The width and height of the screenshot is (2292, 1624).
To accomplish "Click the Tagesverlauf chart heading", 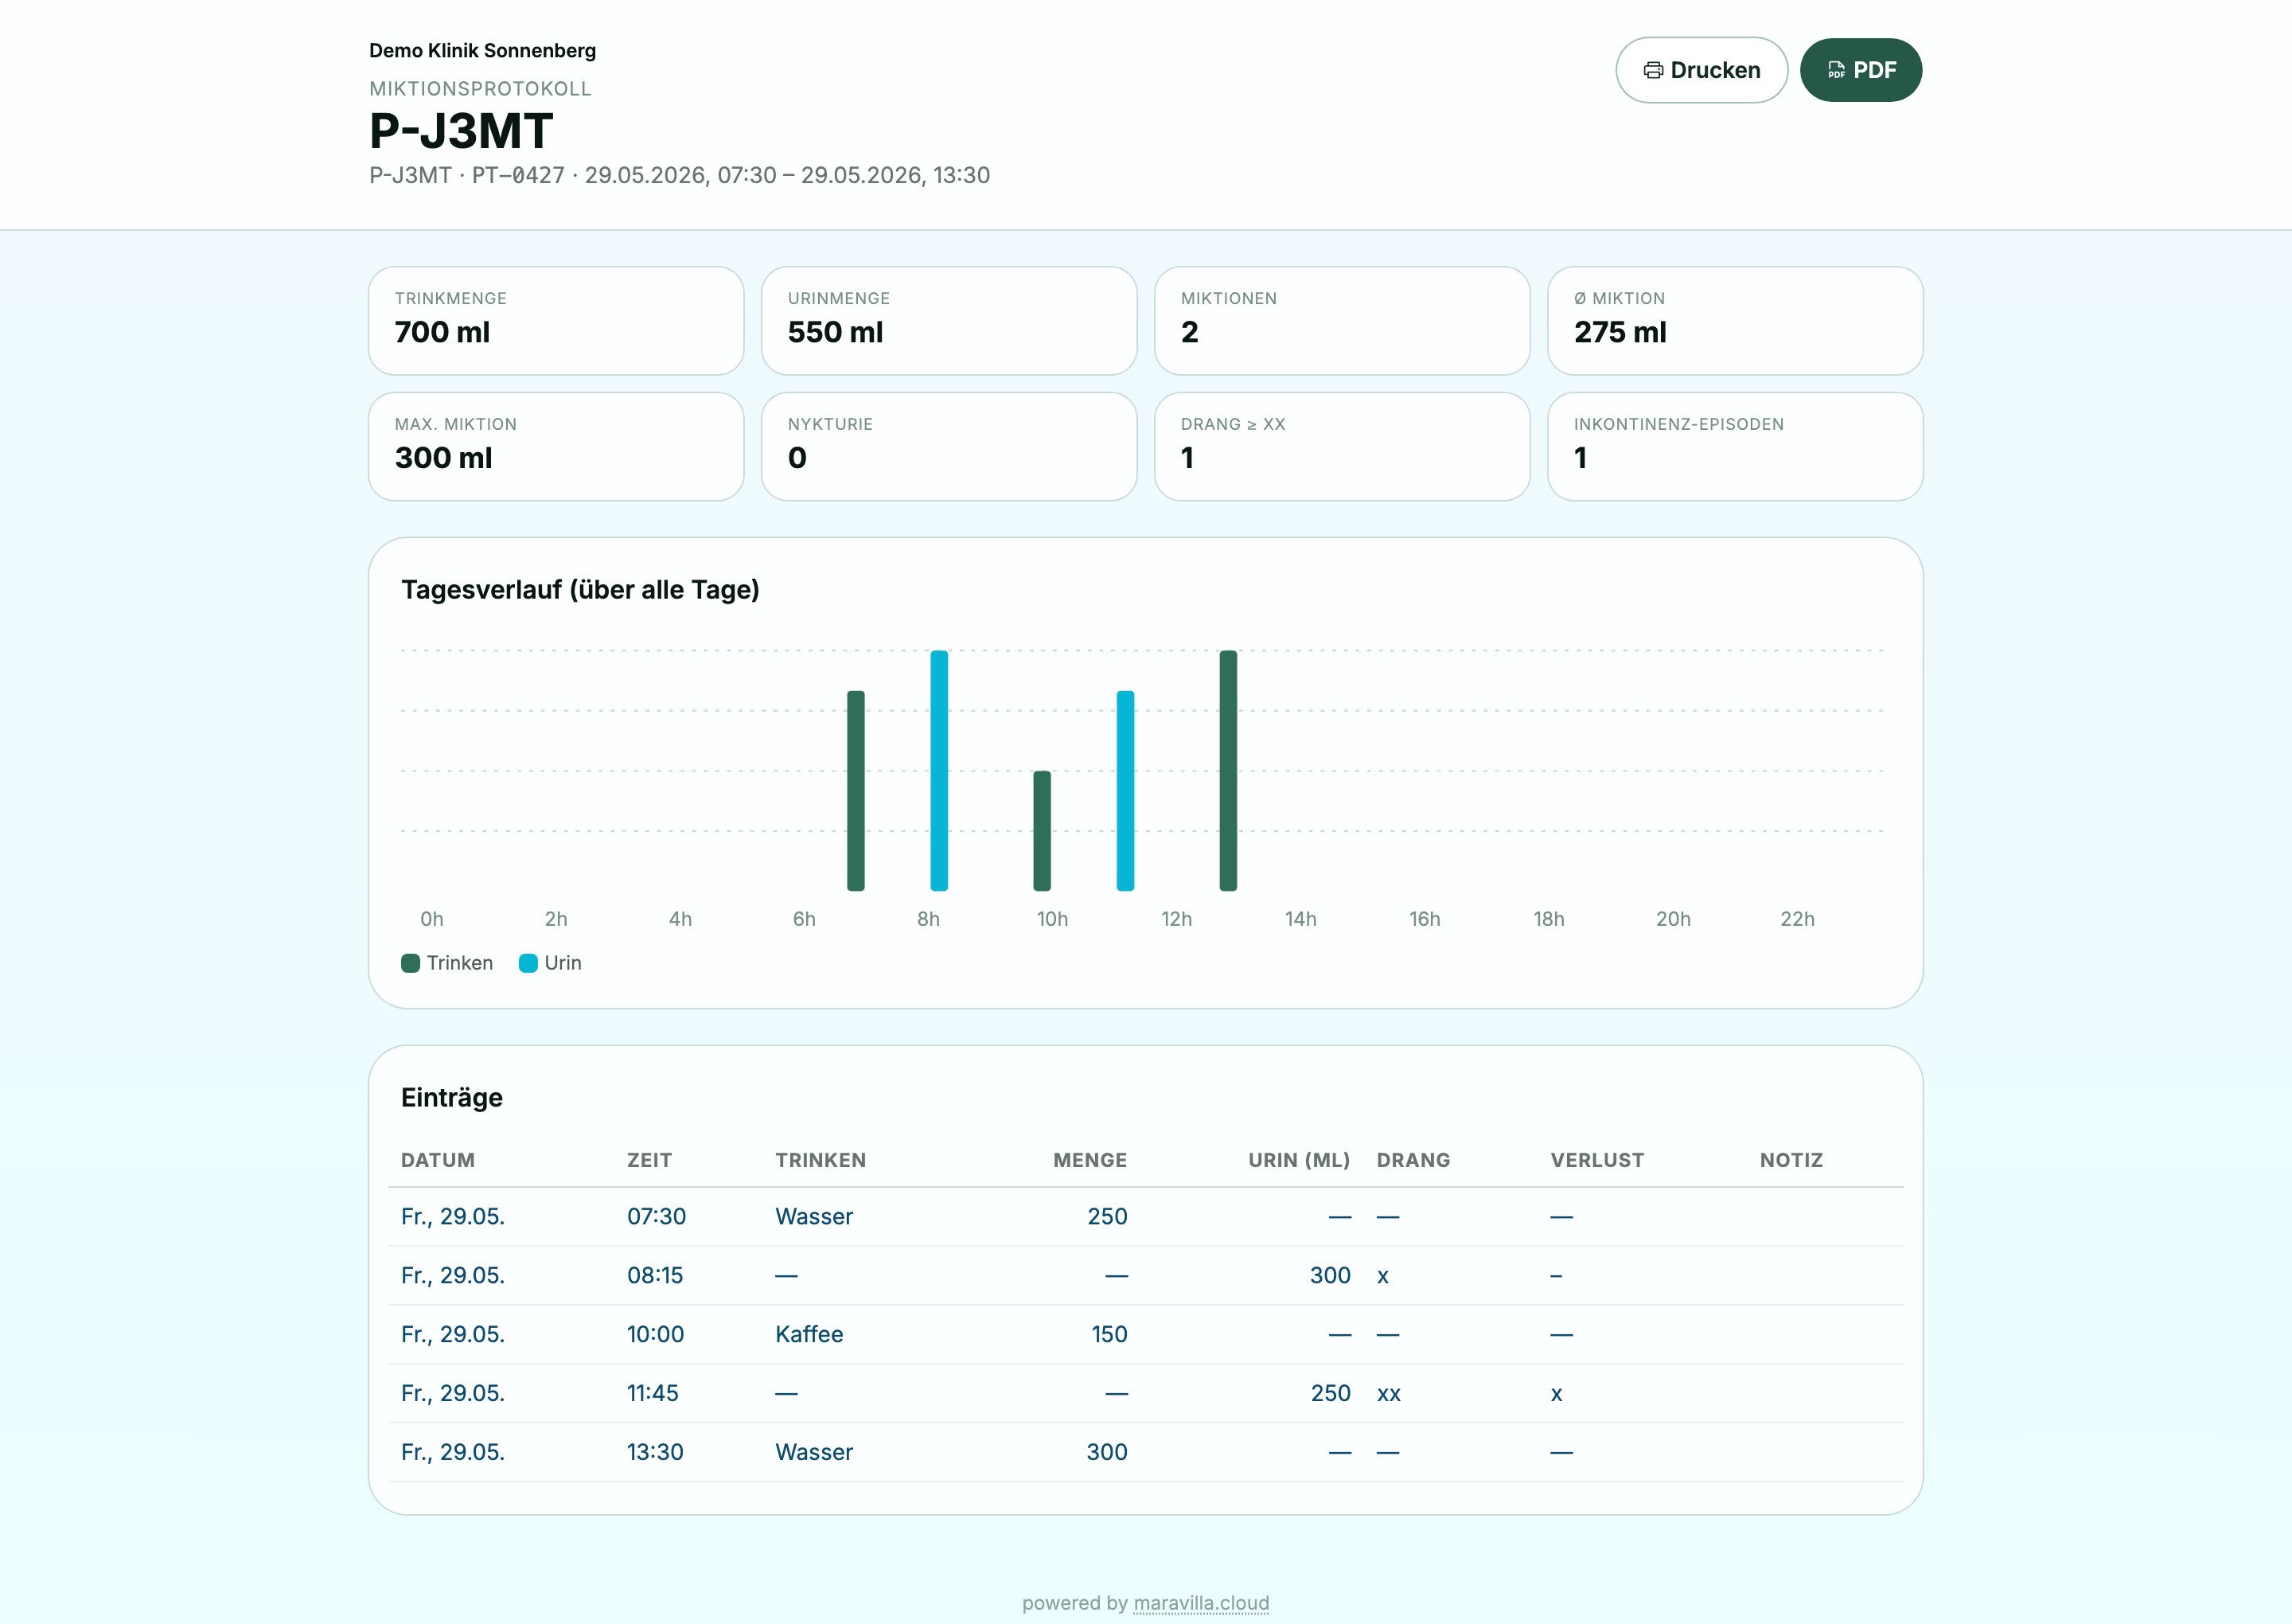I will click(x=579, y=589).
